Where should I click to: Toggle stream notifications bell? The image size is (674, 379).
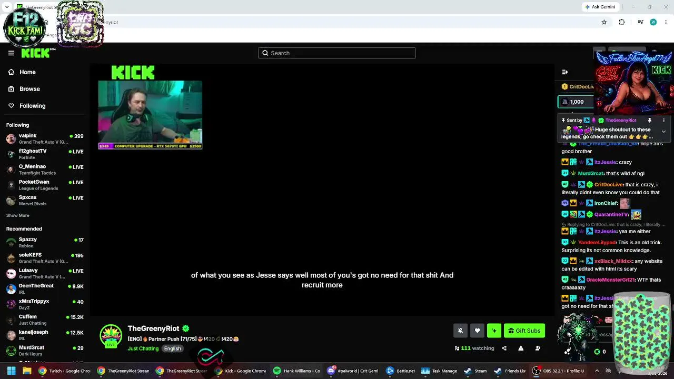[x=460, y=331]
